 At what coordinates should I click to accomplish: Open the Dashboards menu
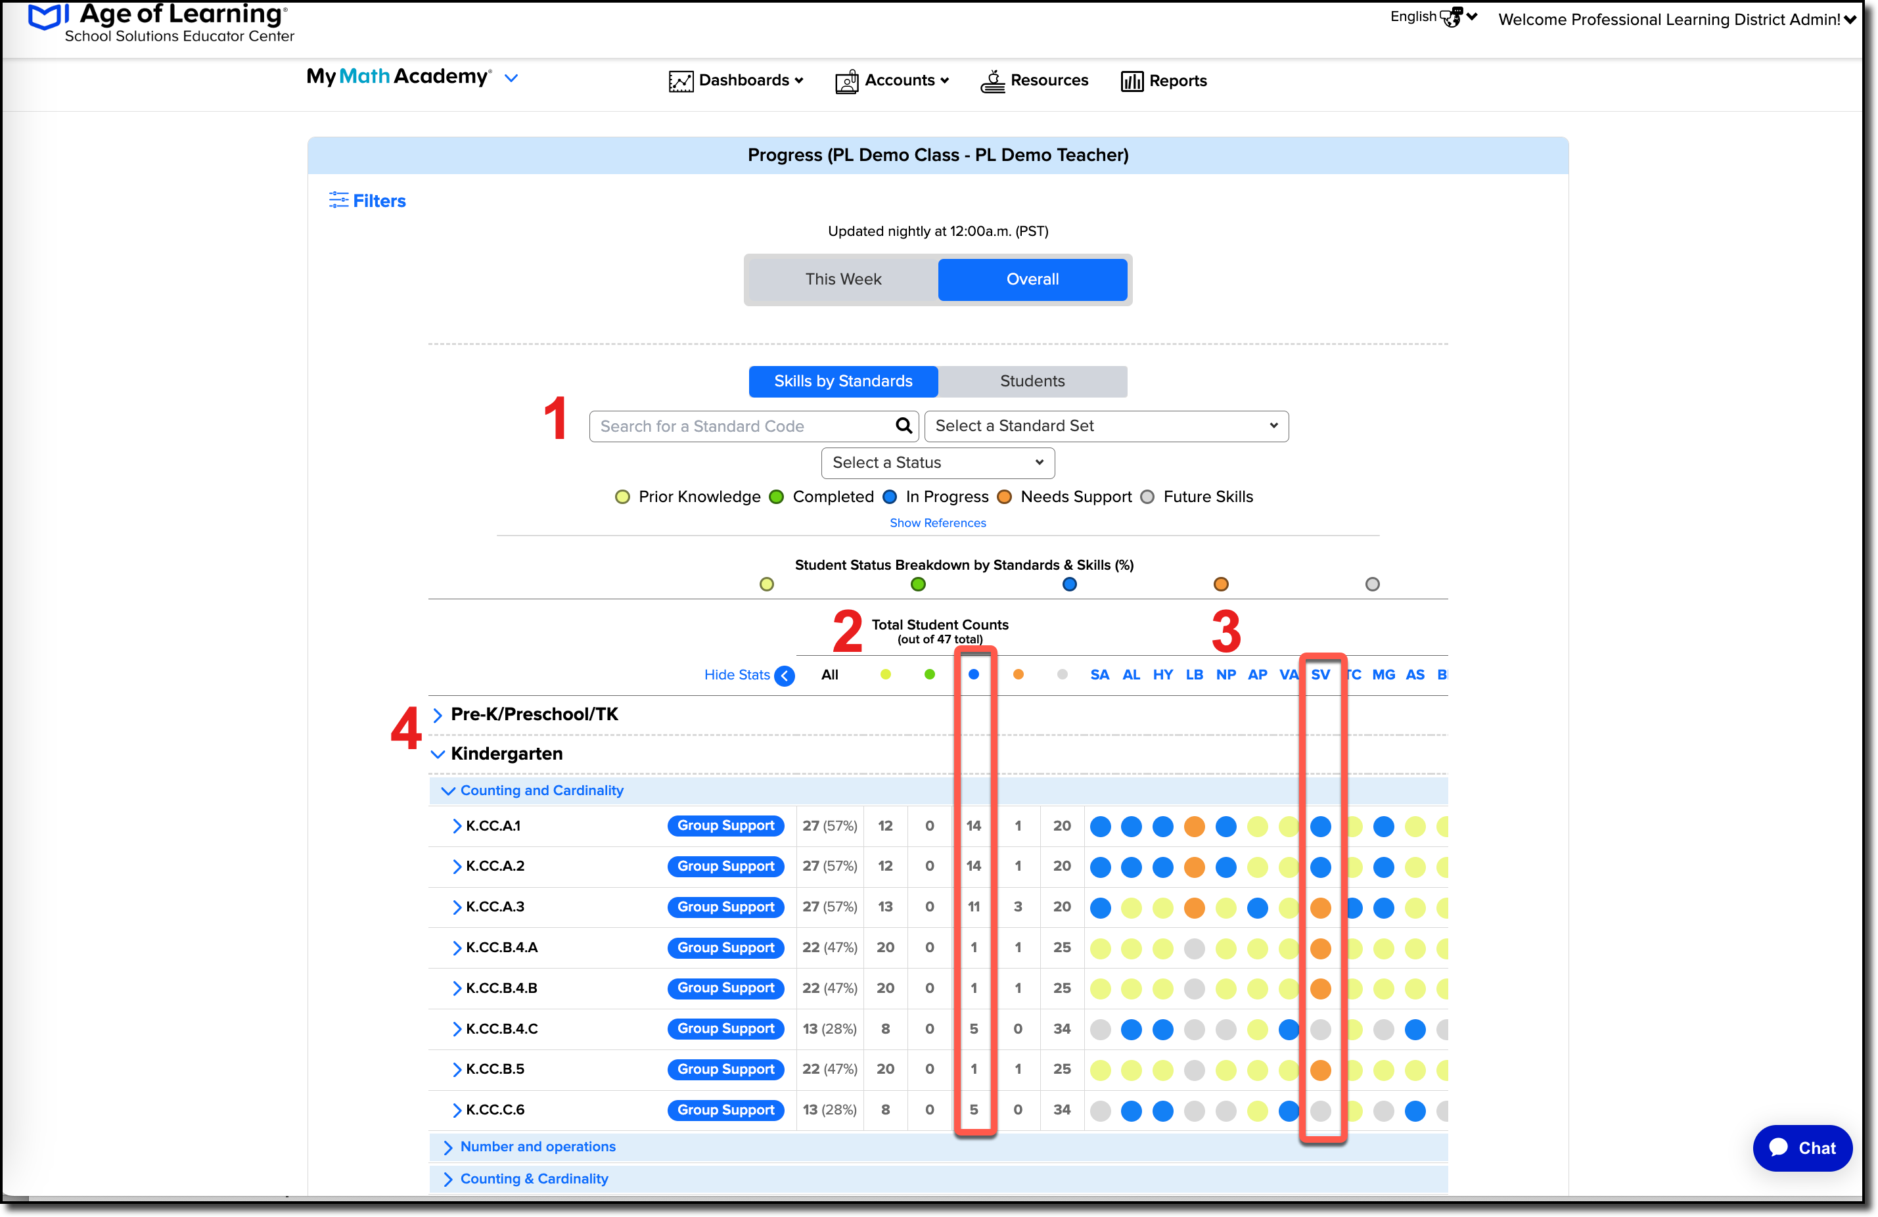click(x=736, y=81)
